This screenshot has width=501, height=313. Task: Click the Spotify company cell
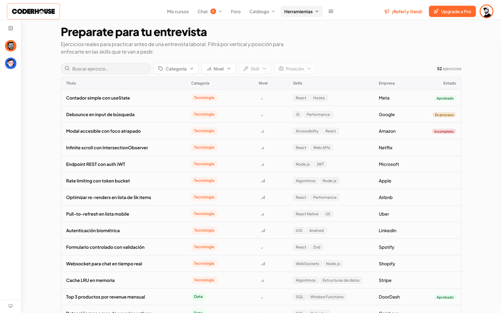tap(386, 247)
